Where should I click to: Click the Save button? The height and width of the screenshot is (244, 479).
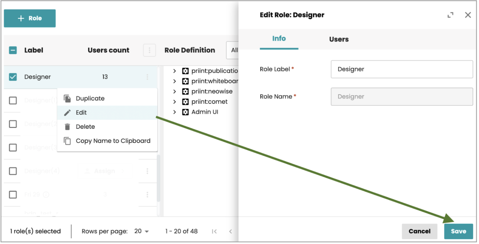click(458, 231)
